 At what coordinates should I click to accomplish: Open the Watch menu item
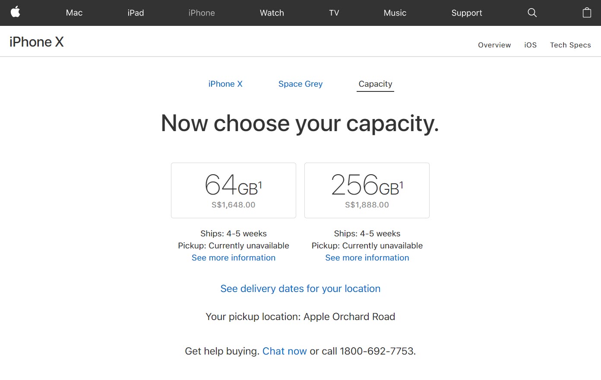272,13
